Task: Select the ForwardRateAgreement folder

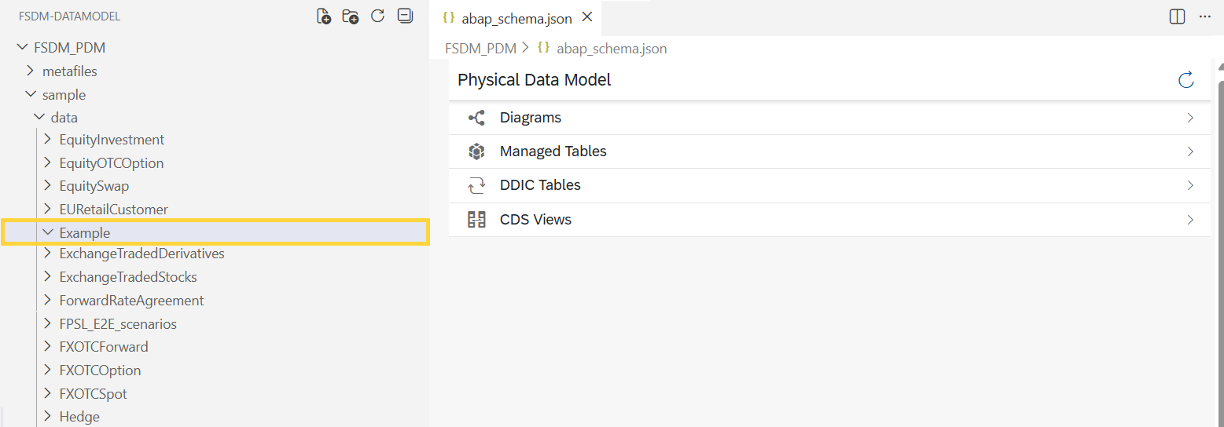Action: pyautogui.click(x=132, y=301)
